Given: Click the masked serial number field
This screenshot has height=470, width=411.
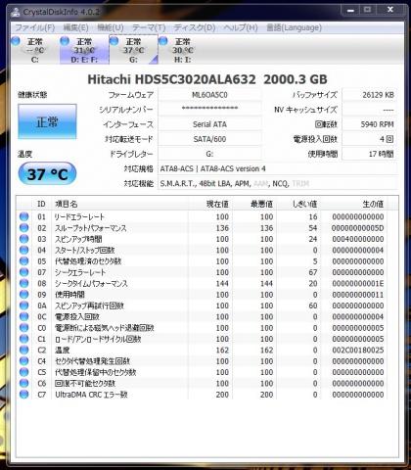Looking at the screenshot, I should click(x=209, y=110).
